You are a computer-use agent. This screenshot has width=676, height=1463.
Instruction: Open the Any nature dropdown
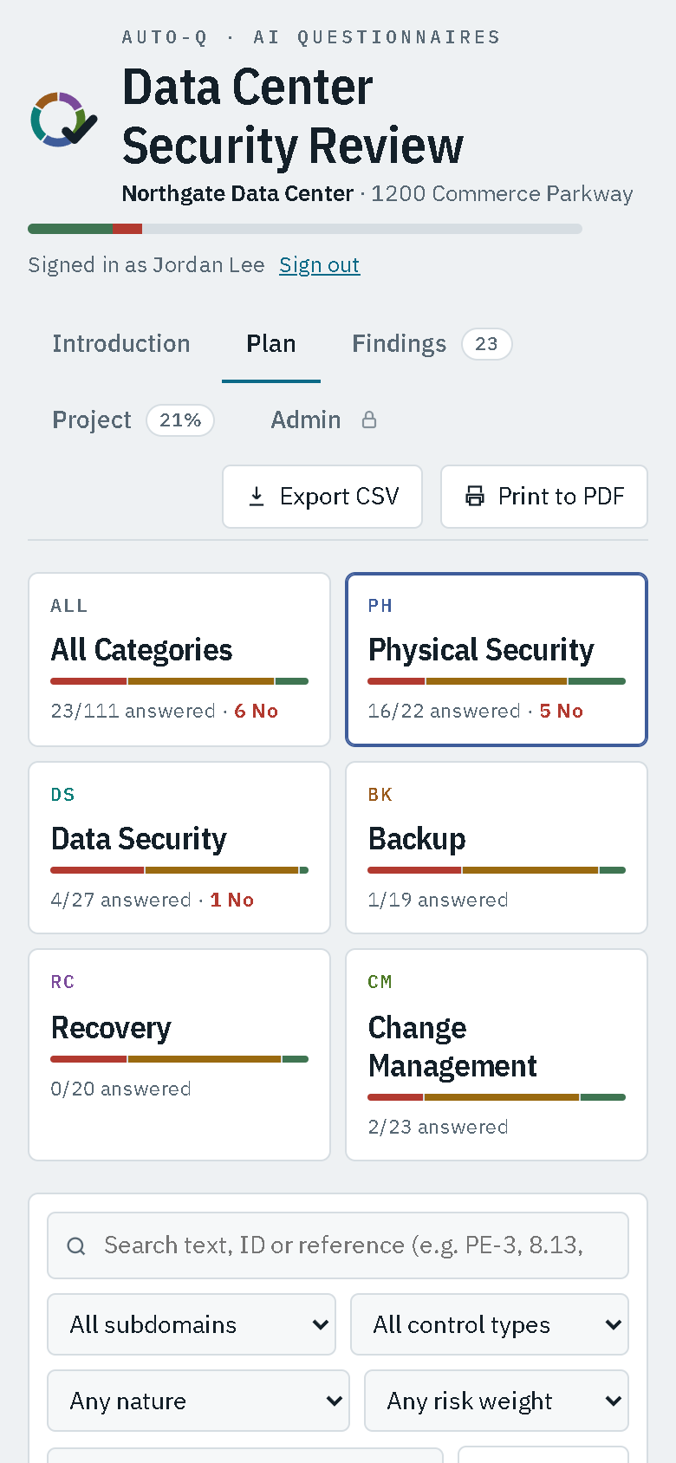point(198,1401)
